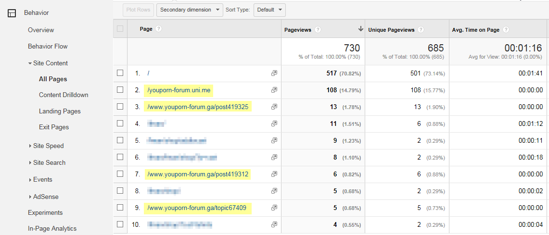Open Landing Pages report

click(x=60, y=111)
